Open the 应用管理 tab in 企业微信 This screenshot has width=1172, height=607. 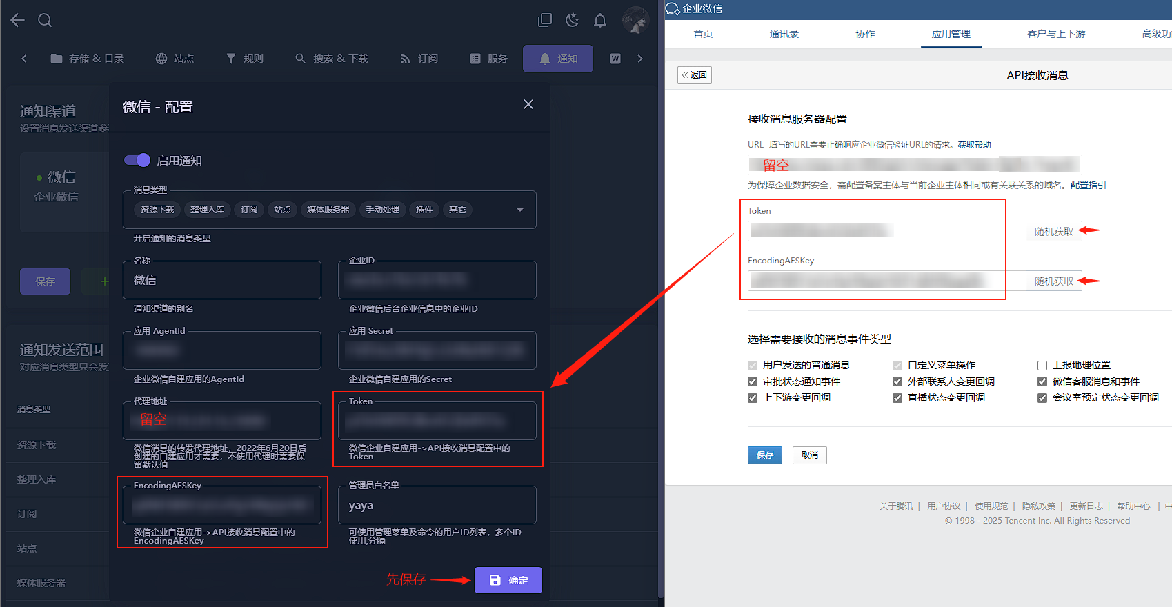[x=951, y=34]
